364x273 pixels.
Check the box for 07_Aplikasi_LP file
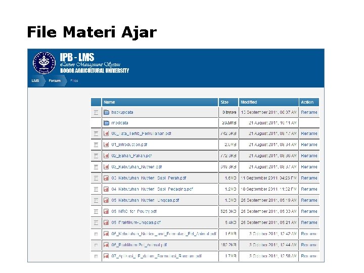tap(96, 256)
